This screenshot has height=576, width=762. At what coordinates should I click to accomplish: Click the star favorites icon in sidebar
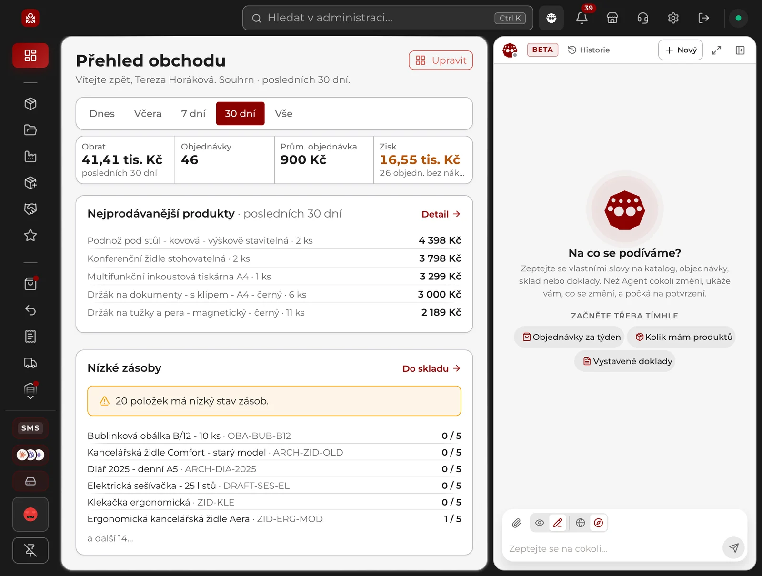(x=30, y=235)
